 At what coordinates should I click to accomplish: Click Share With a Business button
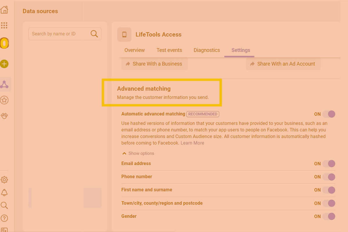tap(155, 64)
